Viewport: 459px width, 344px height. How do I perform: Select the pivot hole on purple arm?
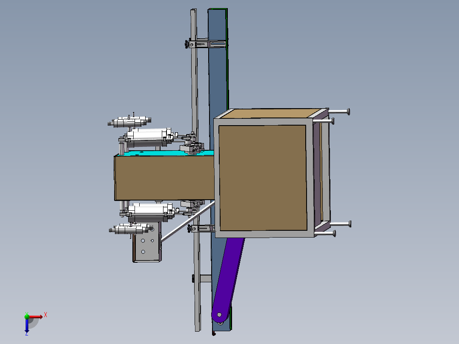coord(219,315)
